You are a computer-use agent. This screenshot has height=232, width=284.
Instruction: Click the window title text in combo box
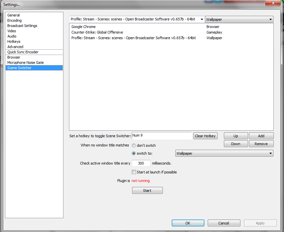133,19
